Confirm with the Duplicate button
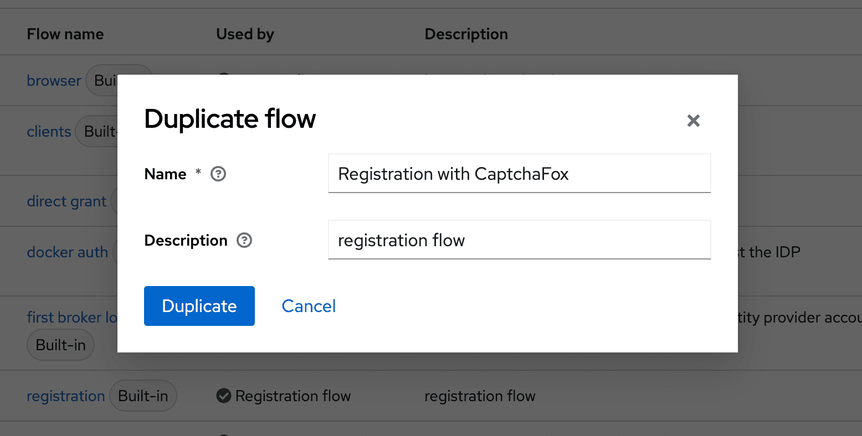862x436 pixels. (x=199, y=306)
